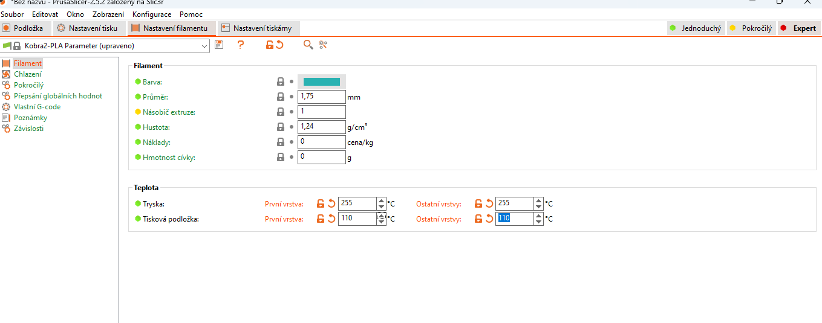Reset Tisková podložka První vrstva arrow icon

click(x=331, y=219)
